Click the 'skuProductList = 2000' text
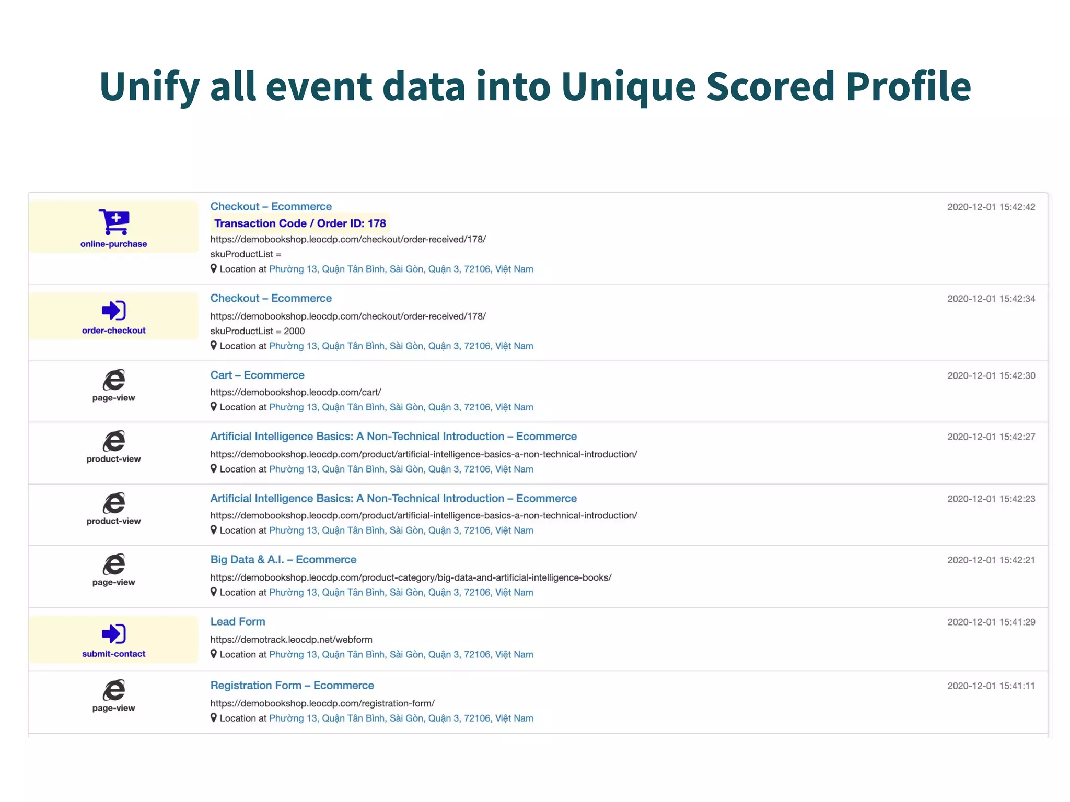Image resolution: width=1070 pixels, height=802 pixels. (x=258, y=331)
